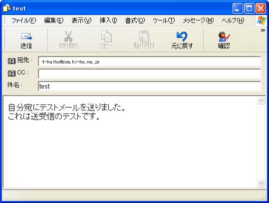Image resolution: width=269 pixels, height=203 pixels.
Task: Click the 件名 subject field containing test
Action: click(149, 86)
